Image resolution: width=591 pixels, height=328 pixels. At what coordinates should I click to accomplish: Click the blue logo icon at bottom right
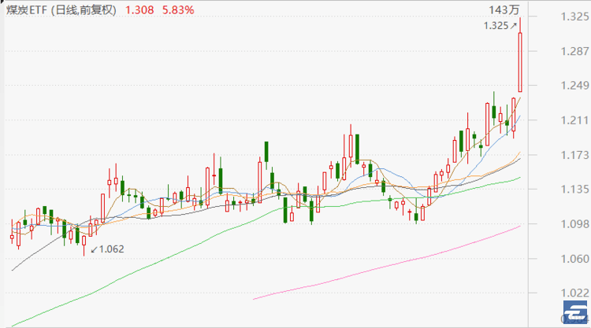[x=575, y=311]
